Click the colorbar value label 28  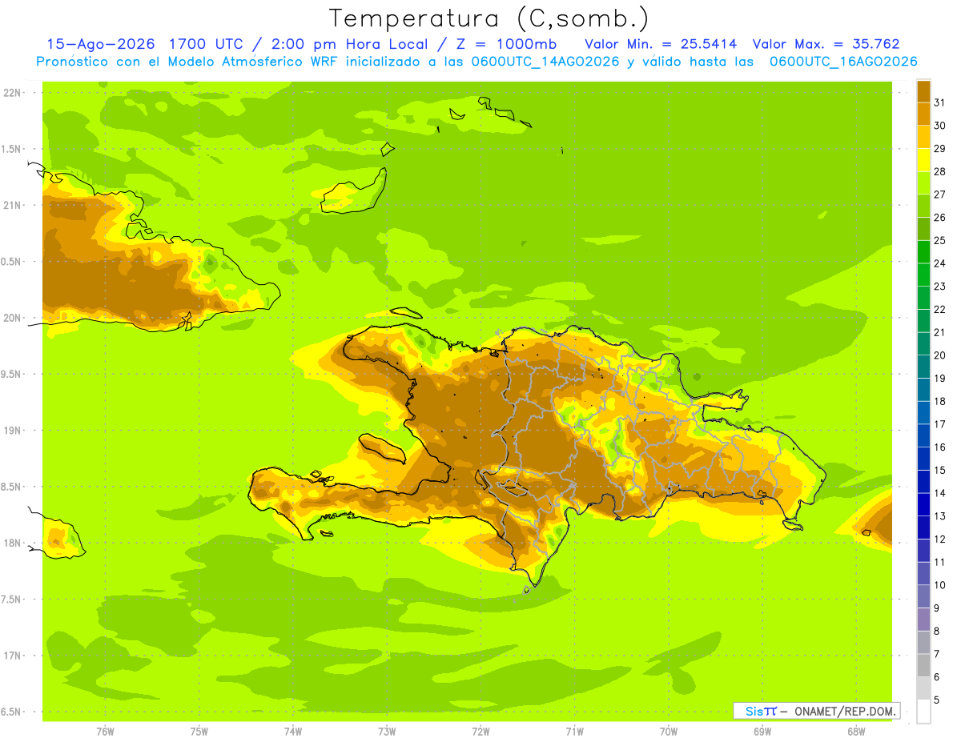pos(940,171)
